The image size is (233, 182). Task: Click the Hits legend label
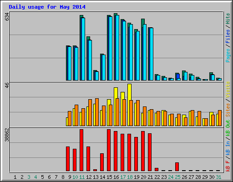click(228, 19)
